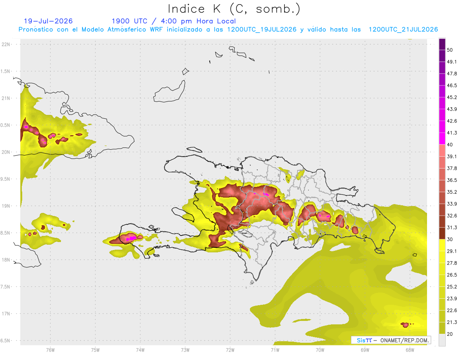Click the '17N' latitude label

6,314
